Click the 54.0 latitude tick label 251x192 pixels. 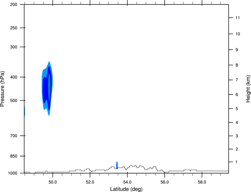pos(127,182)
